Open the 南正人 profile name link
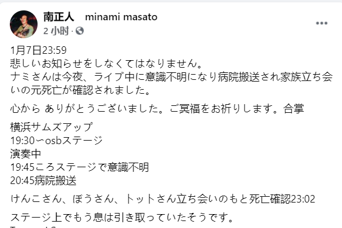 (x=59, y=17)
